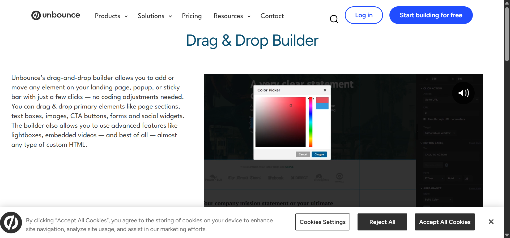Close the Color Picker dialog in video
The image size is (510, 238).
(325, 90)
